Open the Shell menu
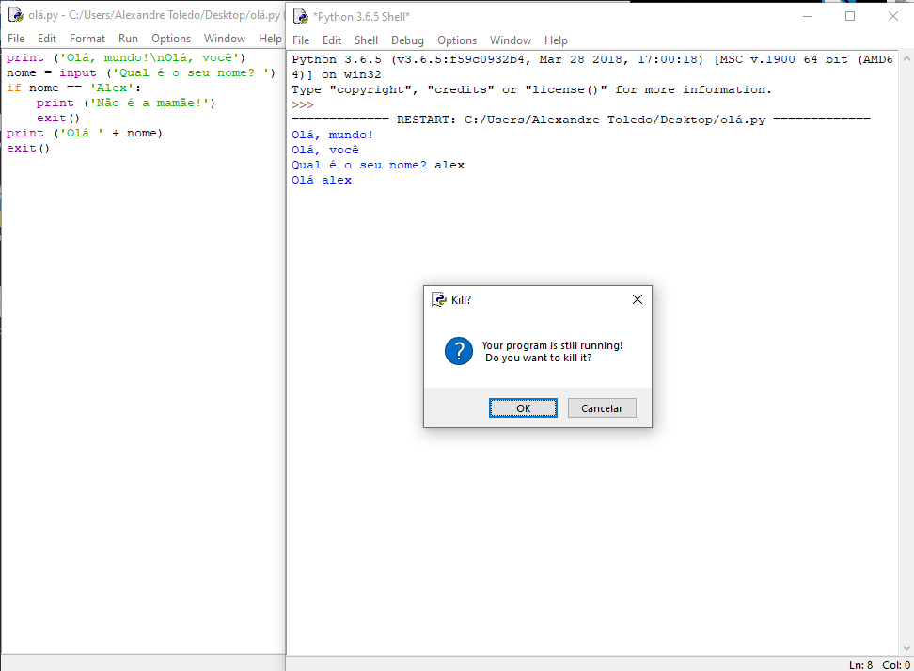 click(x=366, y=40)
